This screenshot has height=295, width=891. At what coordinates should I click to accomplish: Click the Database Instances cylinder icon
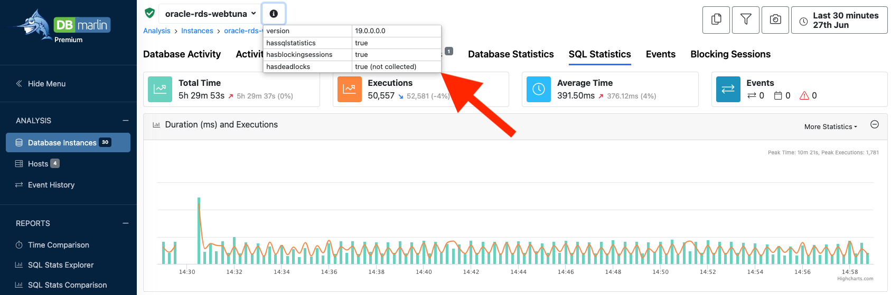coord(19,143)
